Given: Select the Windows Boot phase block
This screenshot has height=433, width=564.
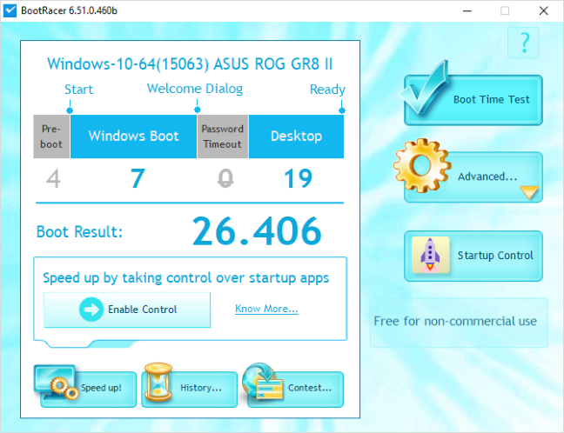Looking at the screenshot, I should pos(133,137).
